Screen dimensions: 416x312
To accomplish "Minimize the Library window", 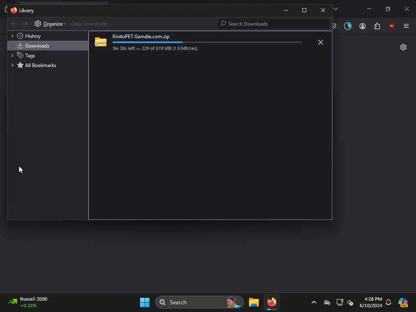I will 286,10.
